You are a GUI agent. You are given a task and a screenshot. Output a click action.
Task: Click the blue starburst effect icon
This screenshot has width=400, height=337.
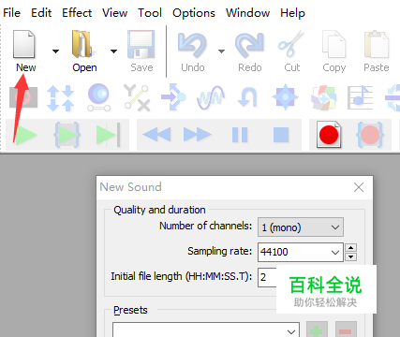click(285, 97)
